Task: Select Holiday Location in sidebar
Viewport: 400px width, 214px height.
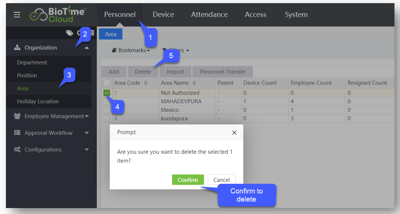Action: (x=38, y=101)
